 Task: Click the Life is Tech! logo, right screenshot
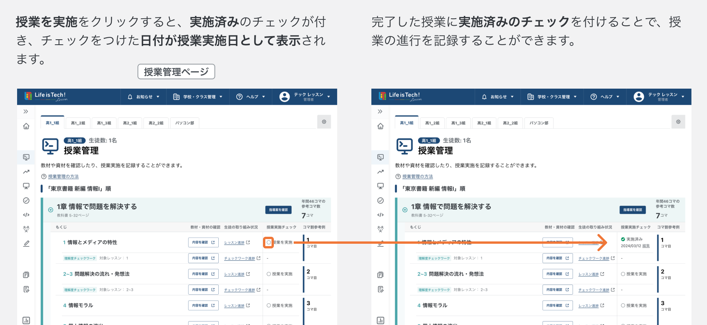tap(400, 96)
